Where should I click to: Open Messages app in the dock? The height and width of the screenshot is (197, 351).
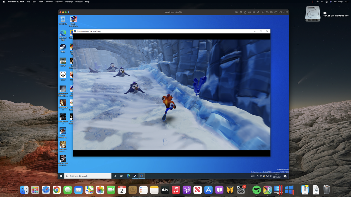(x=68, y=190)
